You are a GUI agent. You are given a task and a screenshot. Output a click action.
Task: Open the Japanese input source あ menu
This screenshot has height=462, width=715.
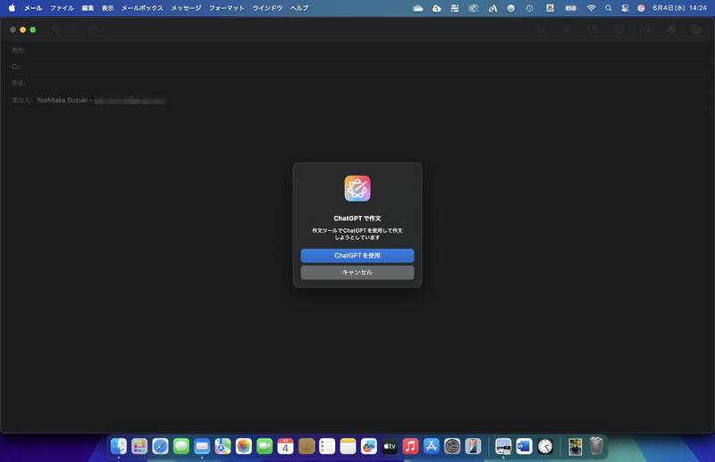(x=550, y=8)
